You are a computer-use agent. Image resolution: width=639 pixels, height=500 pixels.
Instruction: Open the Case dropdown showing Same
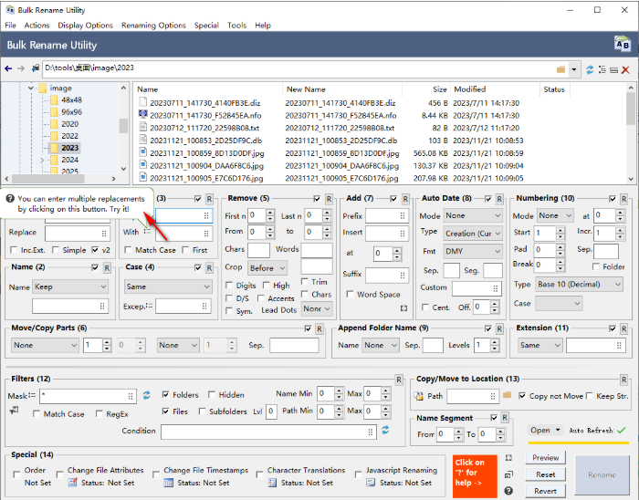[168, 286]
